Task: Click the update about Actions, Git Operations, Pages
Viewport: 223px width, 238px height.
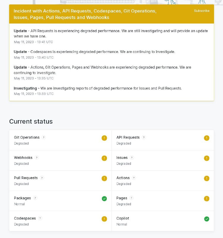Action: (102, 70)
